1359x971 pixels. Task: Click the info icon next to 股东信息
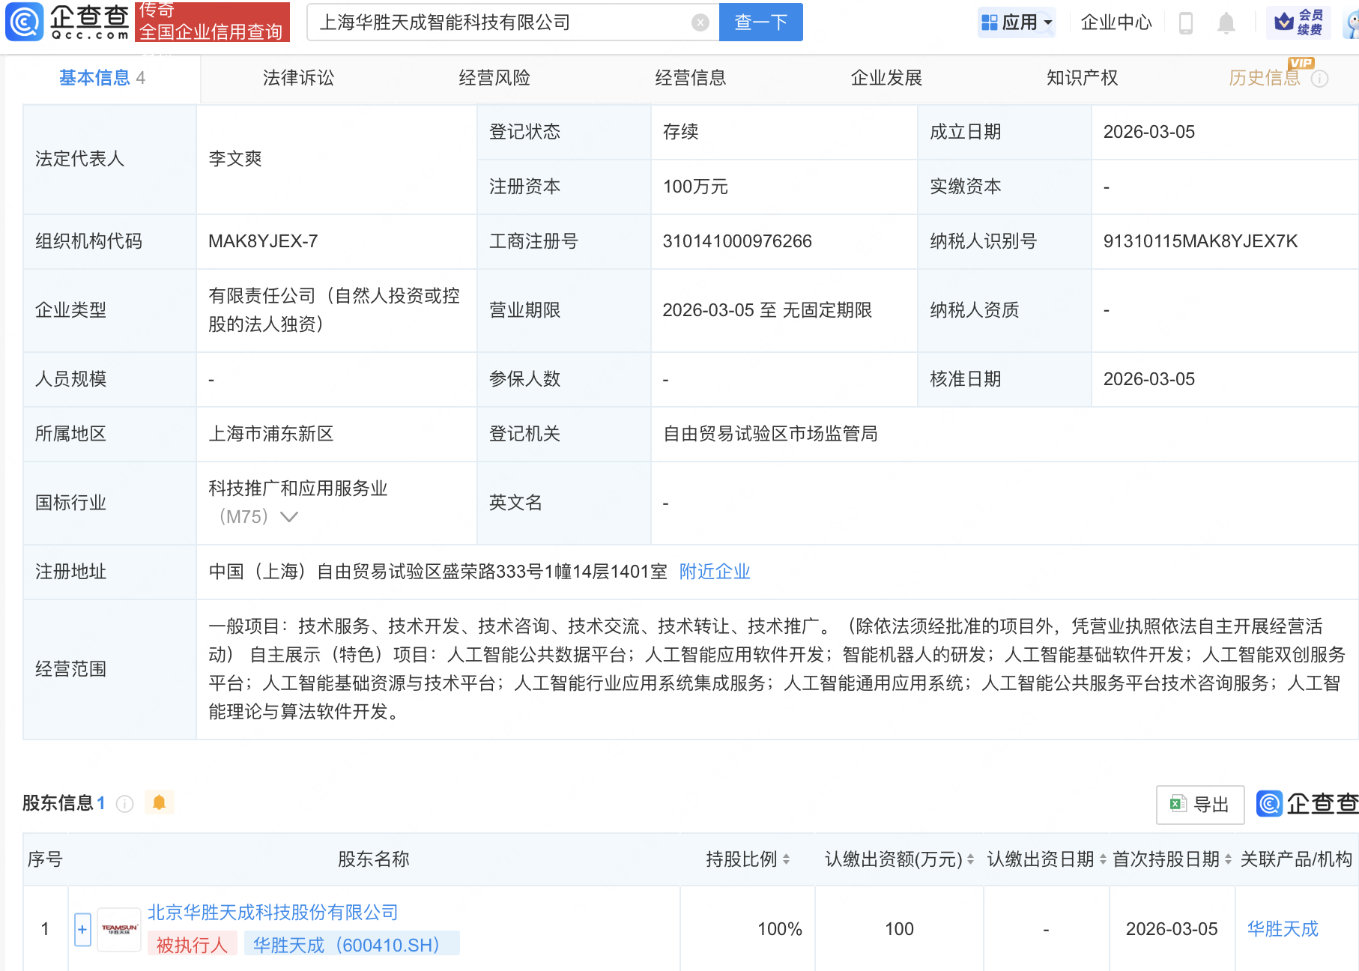[125, 804]
